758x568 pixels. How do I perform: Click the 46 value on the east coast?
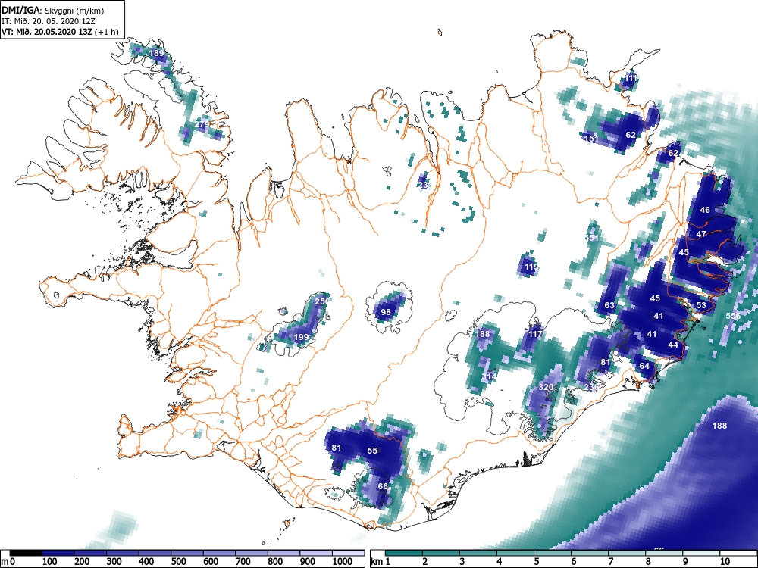(705, 210)
